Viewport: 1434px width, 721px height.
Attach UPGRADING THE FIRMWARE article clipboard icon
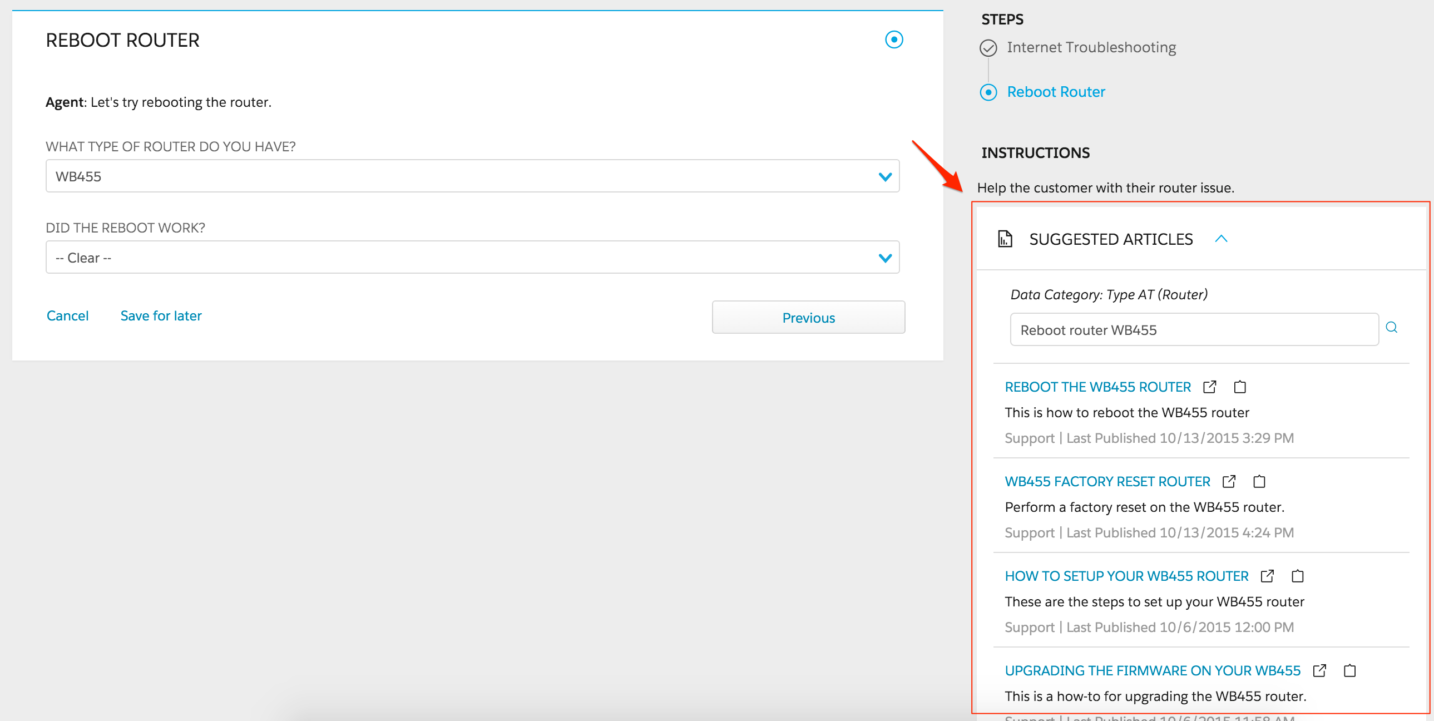pos(1349,671)
